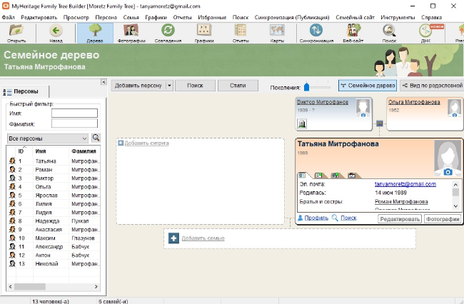The height and width of the screenshot is (304, 464).
Task: Click the Поколения generations slider handle
Action: (306, 86)
